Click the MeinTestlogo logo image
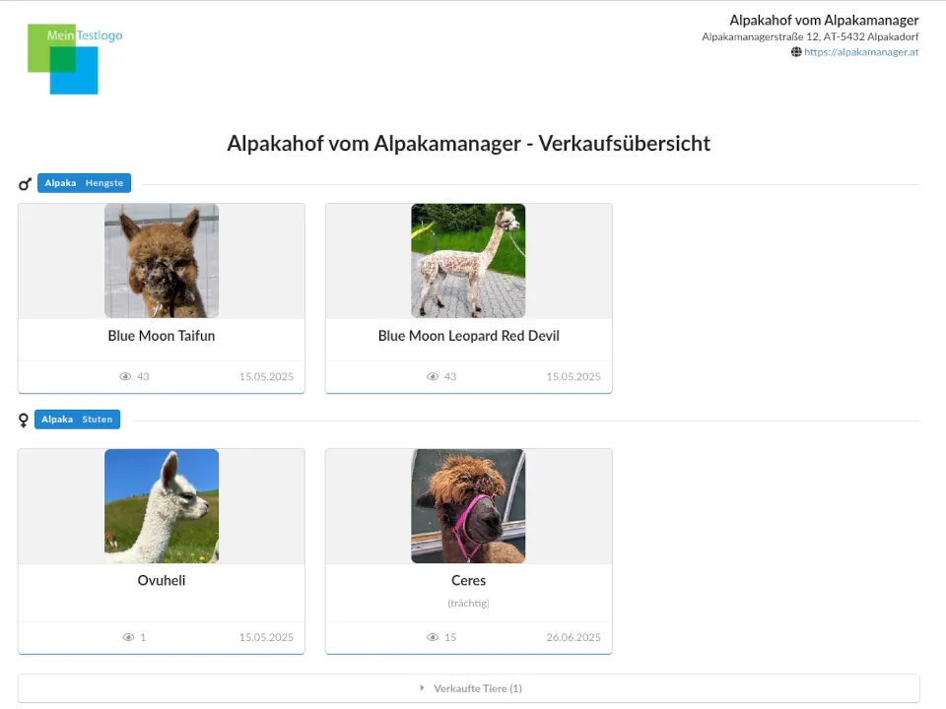The image size is (946, 709). pos(75,59)
